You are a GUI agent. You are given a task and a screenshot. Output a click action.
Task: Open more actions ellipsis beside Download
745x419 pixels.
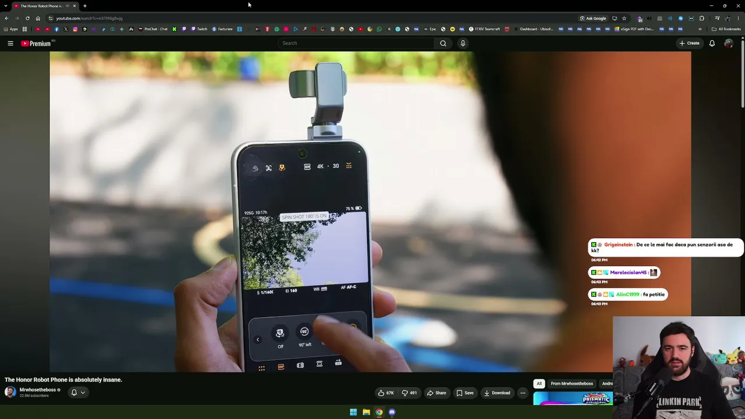click(523, 393)
